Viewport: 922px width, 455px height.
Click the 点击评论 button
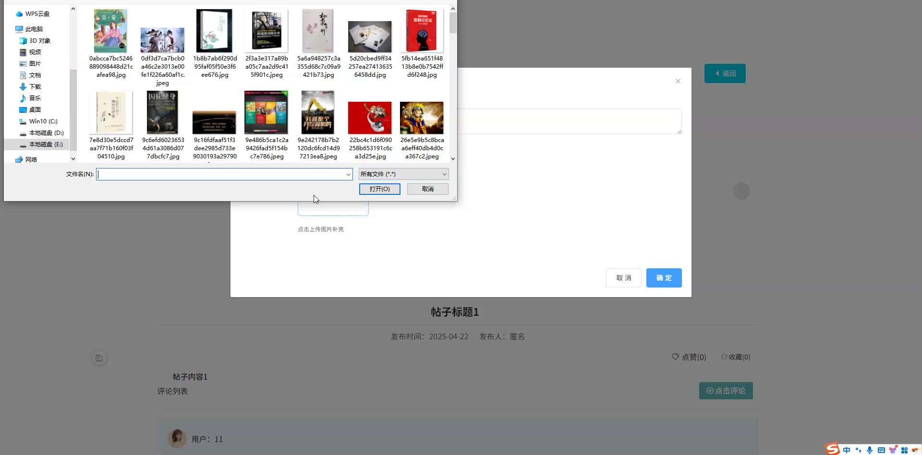pyautogui.click(x=726, y=391)
